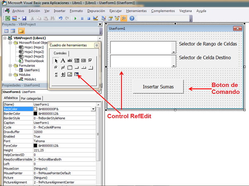Select Módulo1 in the project tree
This screenshot has width=249, height=186.
(30, 79)
